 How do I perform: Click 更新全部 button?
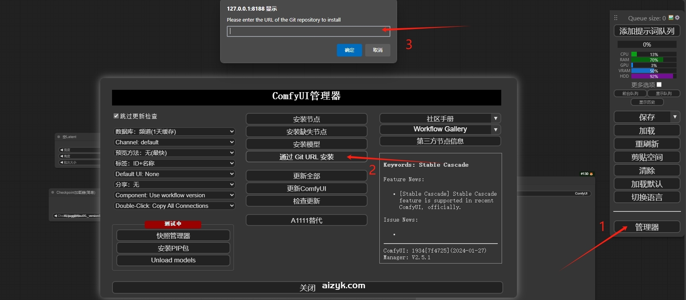coord(307,176)
